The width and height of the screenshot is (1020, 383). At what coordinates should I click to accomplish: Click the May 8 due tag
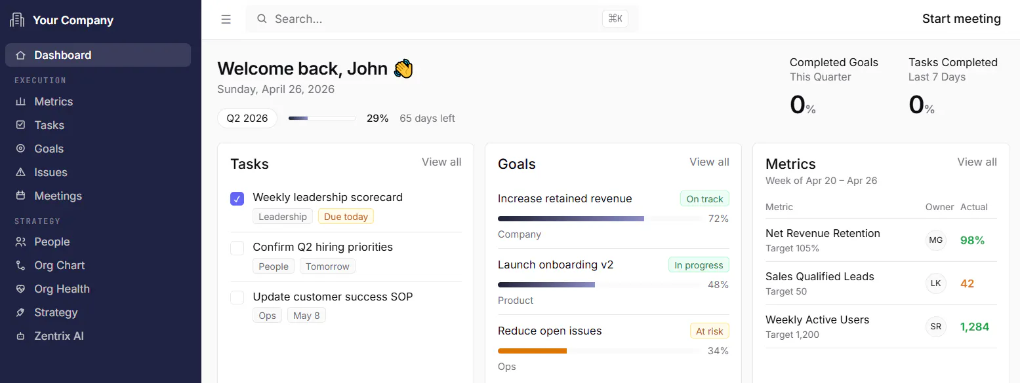click(306, 316)
